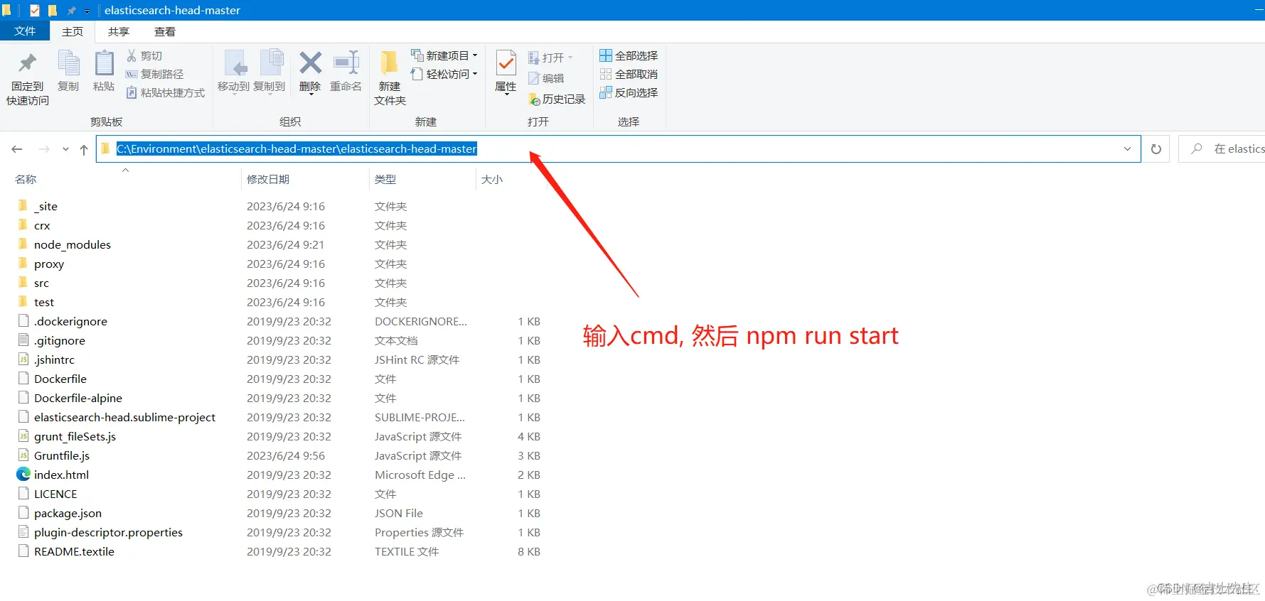Image resolution: width=1265 pixels, height=601 pixels.
Task: Click Paste shortcut (粘贴快捷方式)
Action: coord(166,92)
